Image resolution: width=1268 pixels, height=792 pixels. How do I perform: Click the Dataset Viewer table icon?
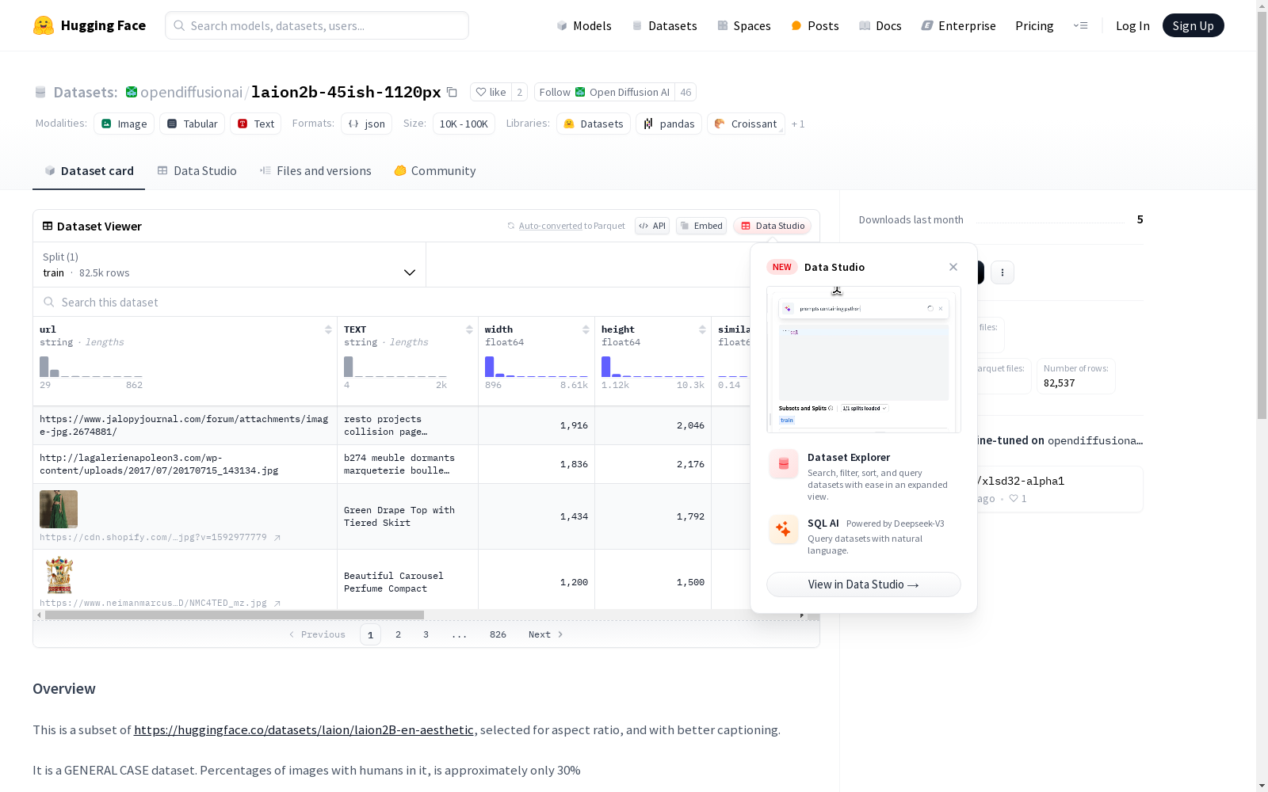coord(48,226)
